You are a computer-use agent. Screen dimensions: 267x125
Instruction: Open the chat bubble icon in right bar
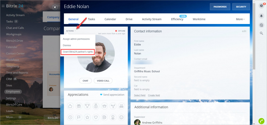261,25
